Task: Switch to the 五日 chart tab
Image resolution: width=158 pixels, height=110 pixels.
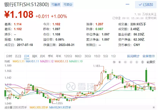Action: [18, 56]
